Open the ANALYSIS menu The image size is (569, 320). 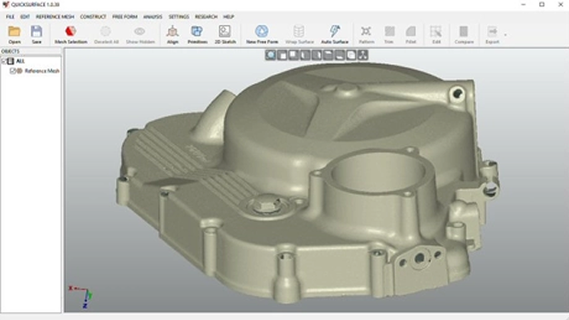pos(153,17)
